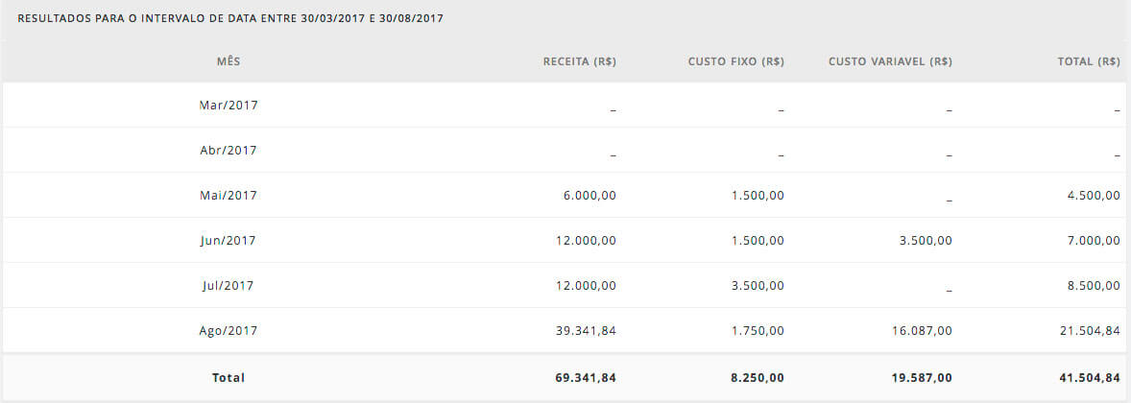The height and width of the screenshot is (403, 1131).
Task: Click the results date interval heading
Action: point(230,19)
